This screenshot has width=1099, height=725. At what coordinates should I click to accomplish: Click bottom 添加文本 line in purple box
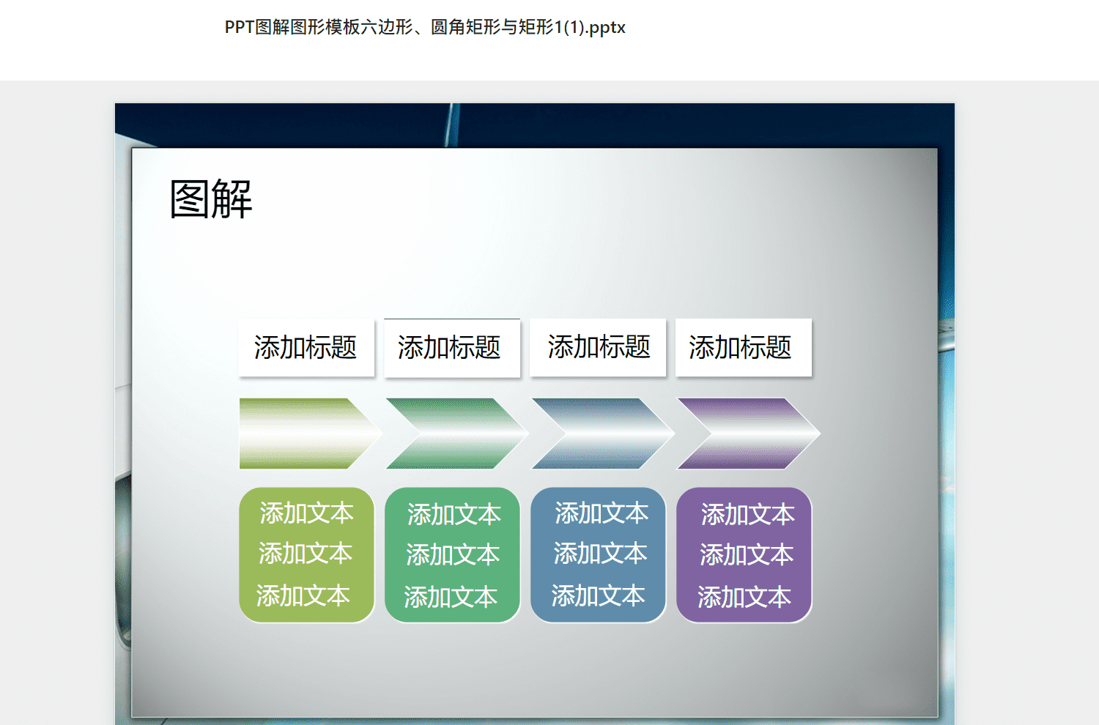click(x=744, y=597)
